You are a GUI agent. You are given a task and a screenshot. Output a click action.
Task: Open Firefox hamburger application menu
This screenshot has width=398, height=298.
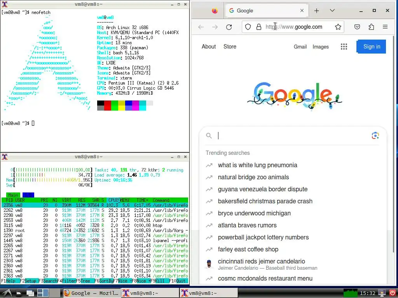385,27
